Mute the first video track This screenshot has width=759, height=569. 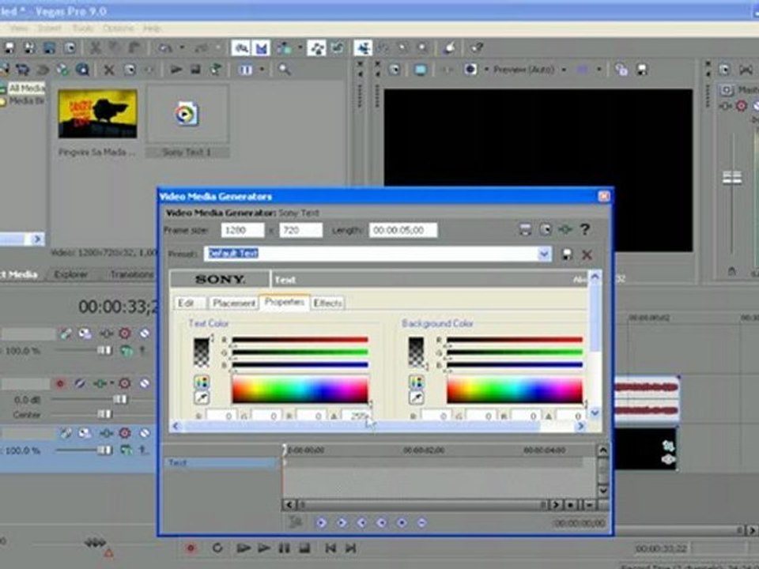[x=144, y=333]
